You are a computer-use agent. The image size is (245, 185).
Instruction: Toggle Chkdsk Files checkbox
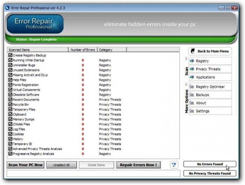[x=10, y=124]
